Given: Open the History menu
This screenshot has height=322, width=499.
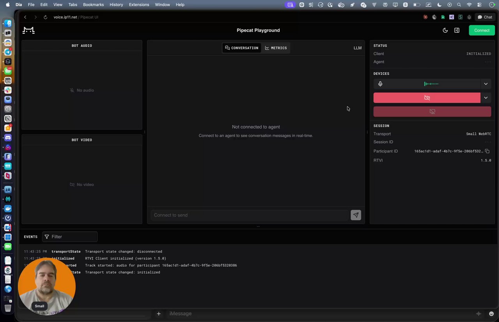Looking at the screenshot, I should (x=116, y=5).
